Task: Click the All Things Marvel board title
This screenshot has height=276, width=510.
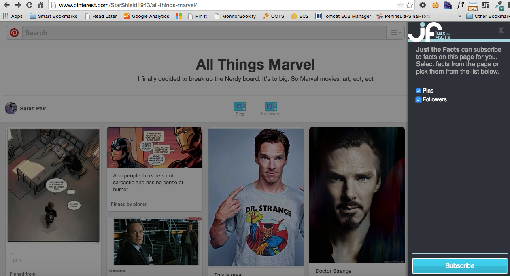Action: tap(255, 64)
